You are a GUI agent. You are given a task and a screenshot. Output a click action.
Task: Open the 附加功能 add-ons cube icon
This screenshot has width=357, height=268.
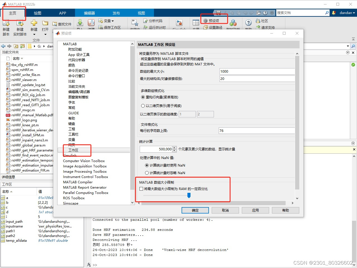tap(233, 23)
